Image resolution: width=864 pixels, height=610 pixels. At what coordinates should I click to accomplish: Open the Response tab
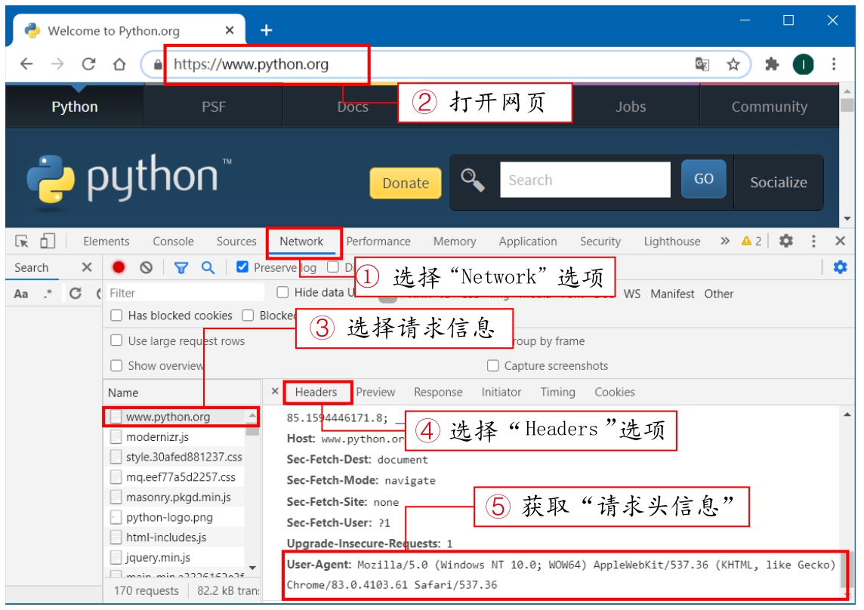pos(438,392)
